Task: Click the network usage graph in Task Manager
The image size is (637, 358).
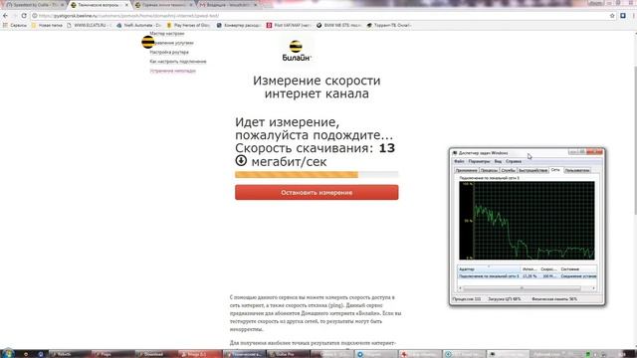Action: [x=527, y=221]
